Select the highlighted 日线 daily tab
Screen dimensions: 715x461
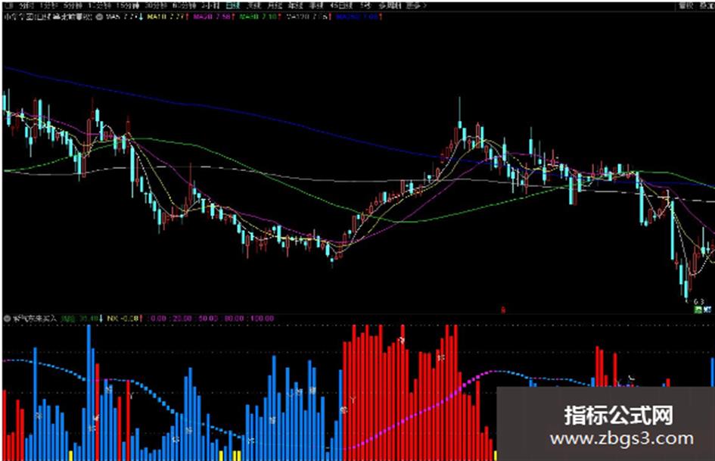tap(232, 5)
